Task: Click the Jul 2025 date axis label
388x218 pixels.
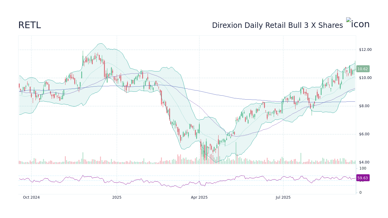Action: click(283, 197)
